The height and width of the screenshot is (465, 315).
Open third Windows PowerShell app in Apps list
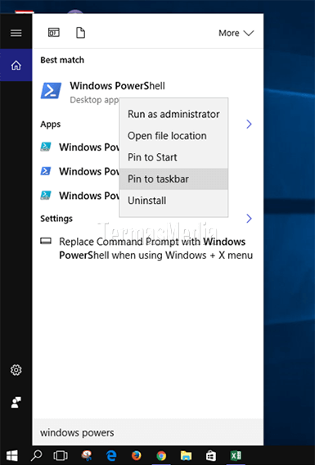pos(79,196)
